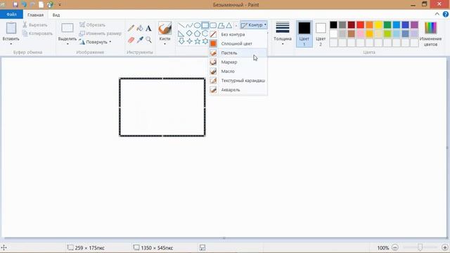Choose Акварель outline option
Screen dimensions: 450x253
[238, 90]
